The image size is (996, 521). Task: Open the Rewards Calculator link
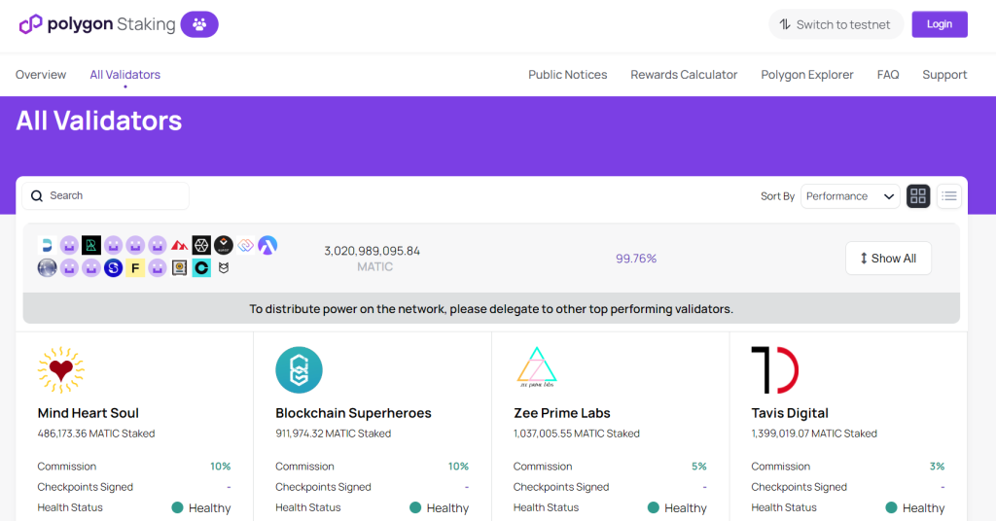click(x=684, y=75)
